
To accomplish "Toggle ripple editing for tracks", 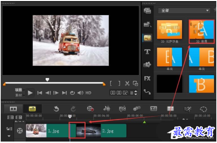I will click(x=9, y=129).
